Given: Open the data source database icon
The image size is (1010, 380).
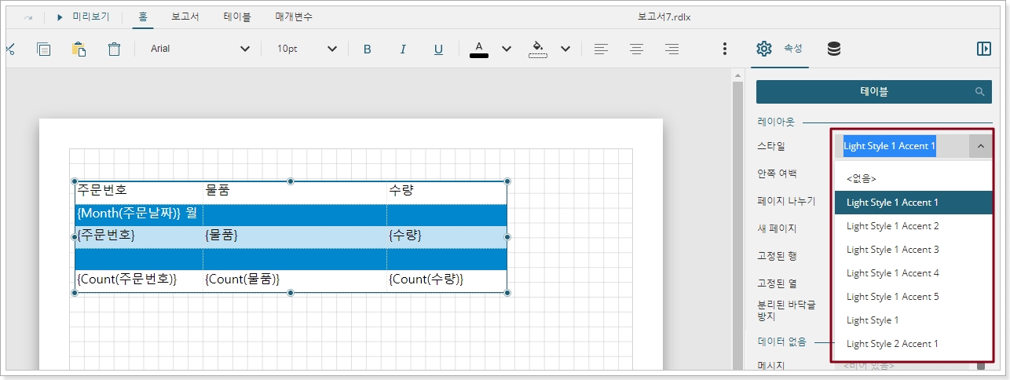Looking at the screenshot, I should [833, 49].
